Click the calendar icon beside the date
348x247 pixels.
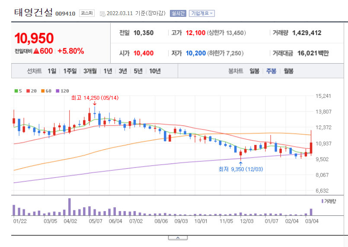[102, 14]
